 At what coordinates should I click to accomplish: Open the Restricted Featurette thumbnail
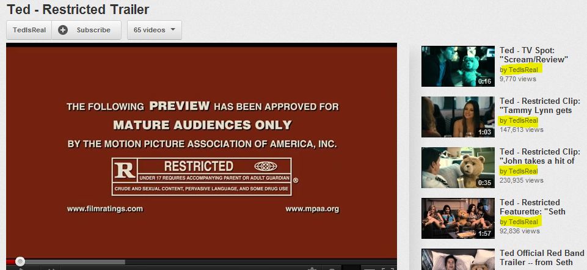point(458,218)
